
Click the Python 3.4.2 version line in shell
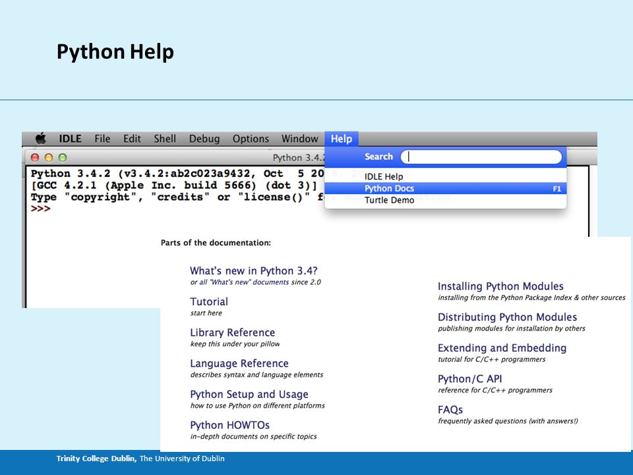click(177, 174)
